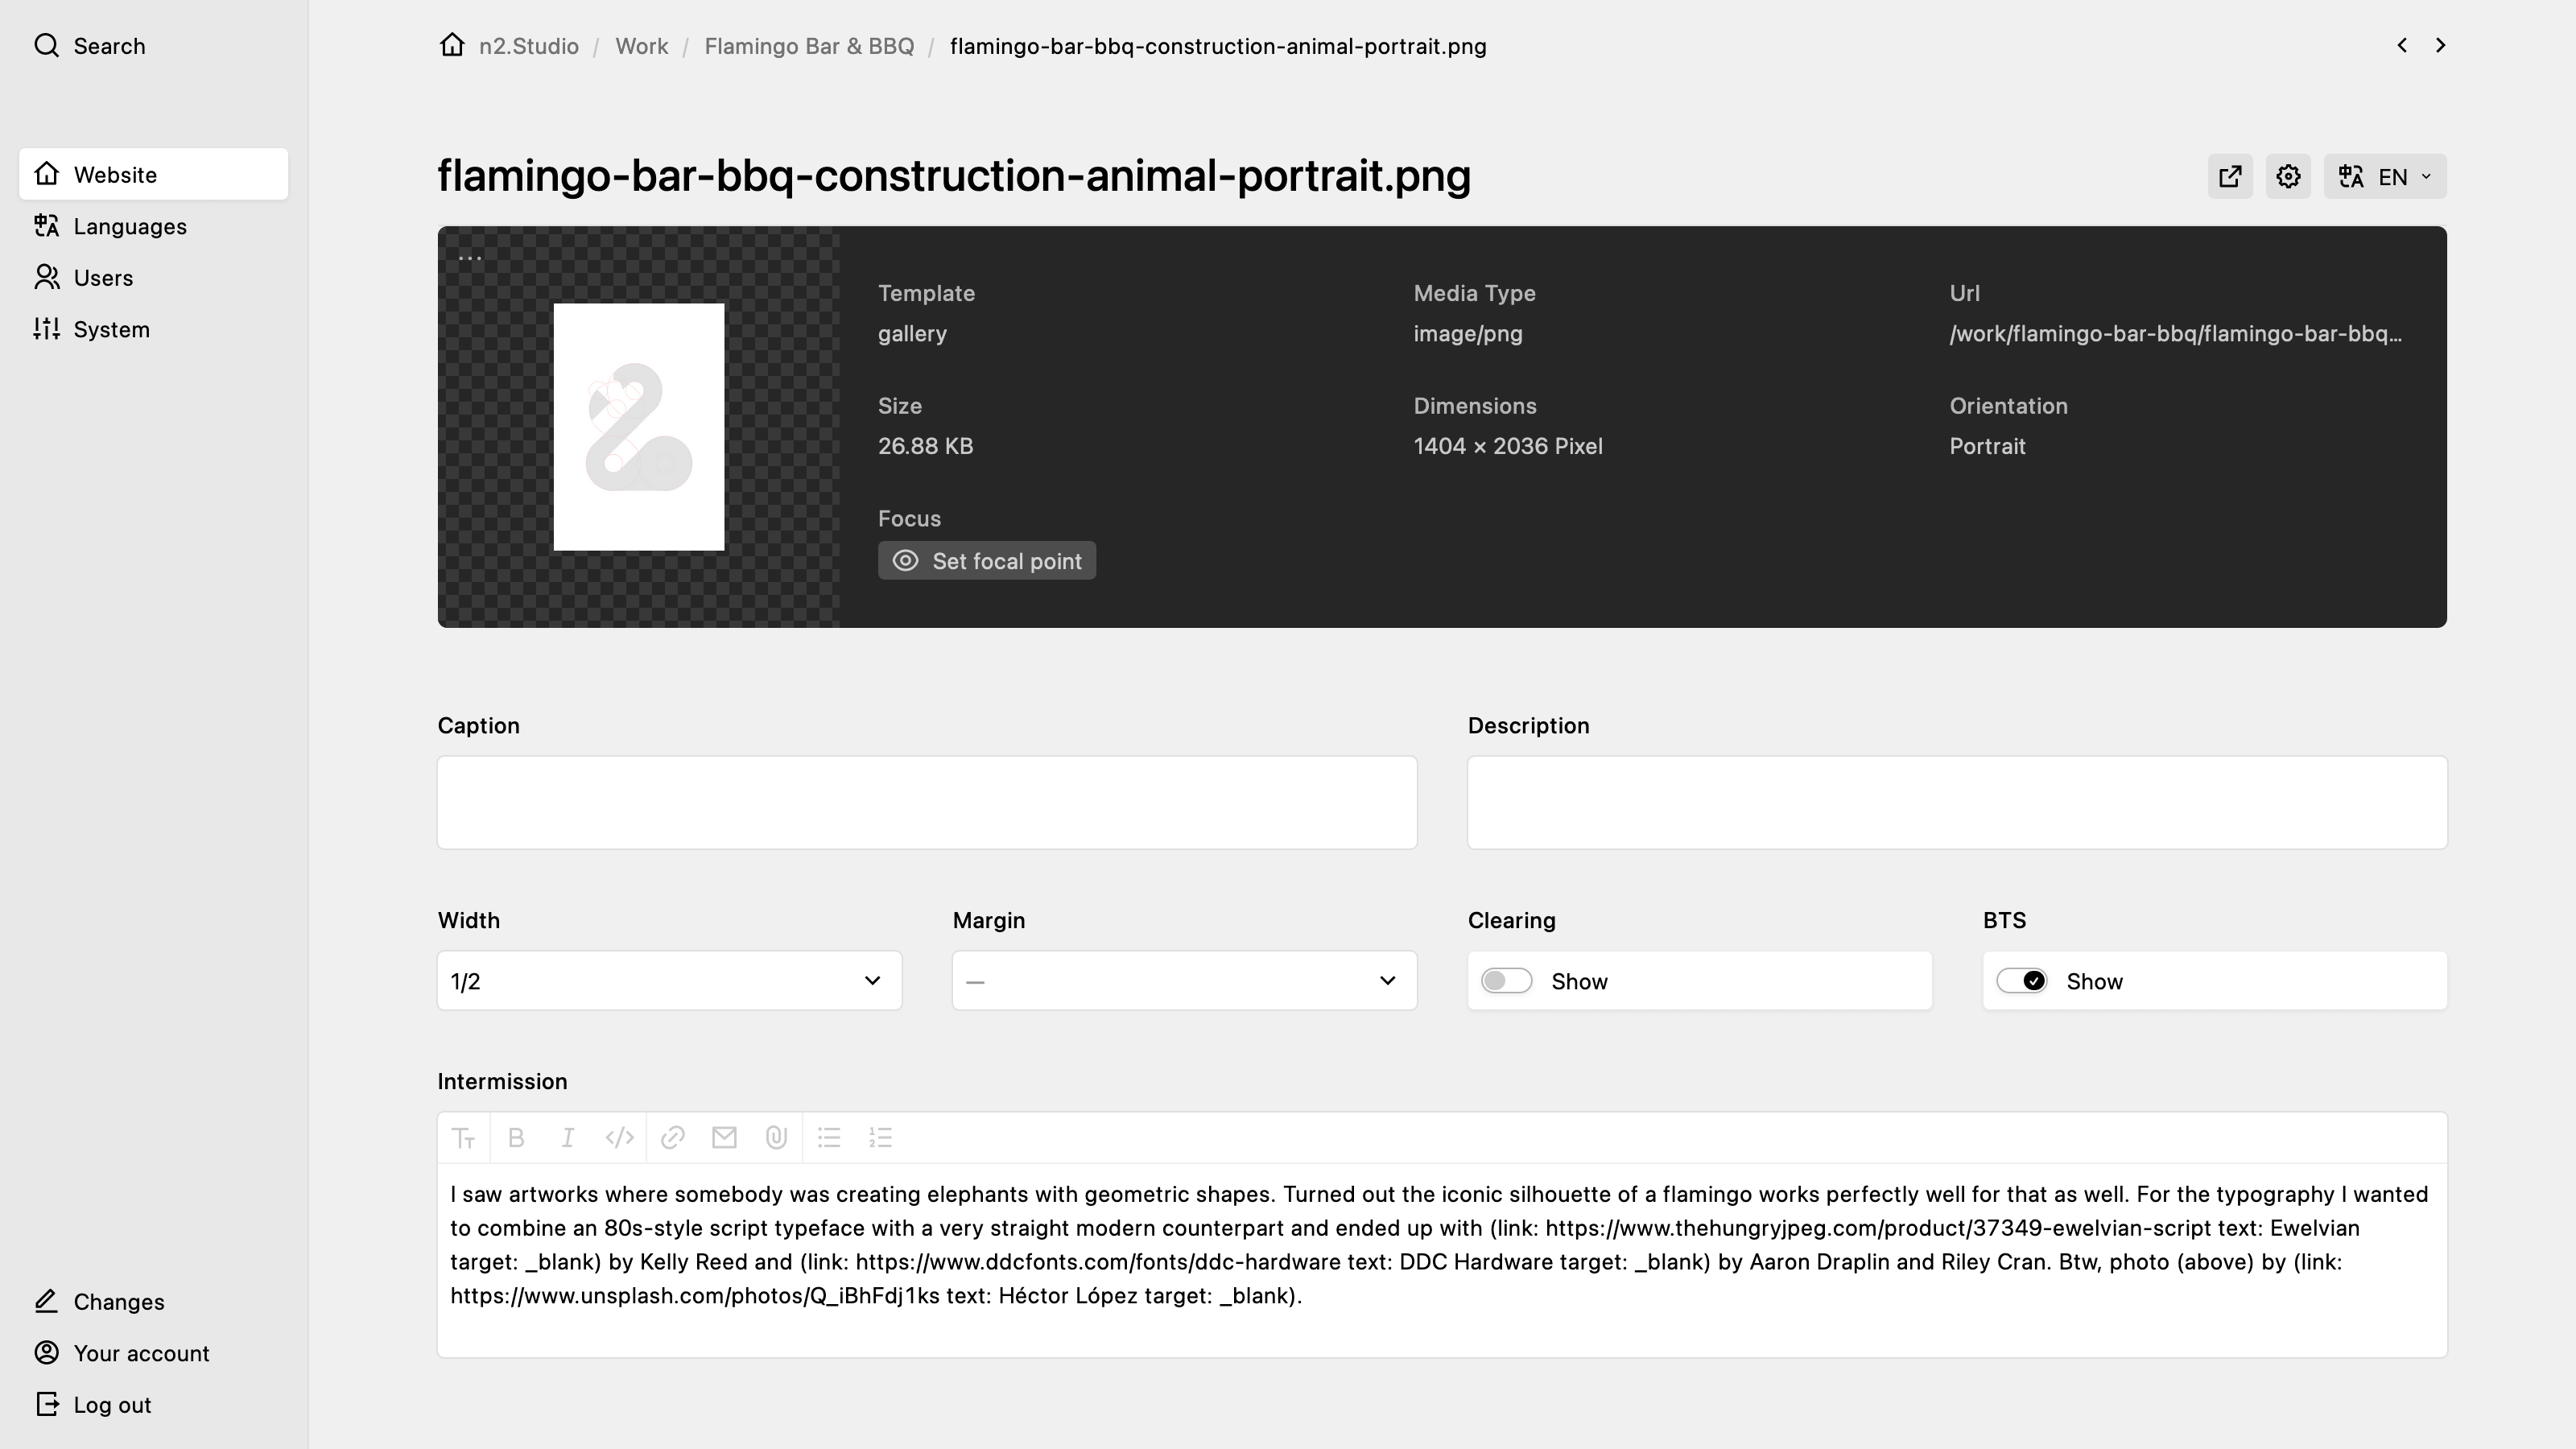
Task: Open the Margin dropdown
Action: 1184,981
